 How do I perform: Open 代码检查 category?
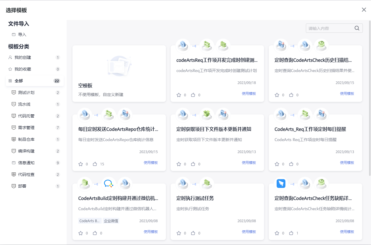(x=35, y=174)
